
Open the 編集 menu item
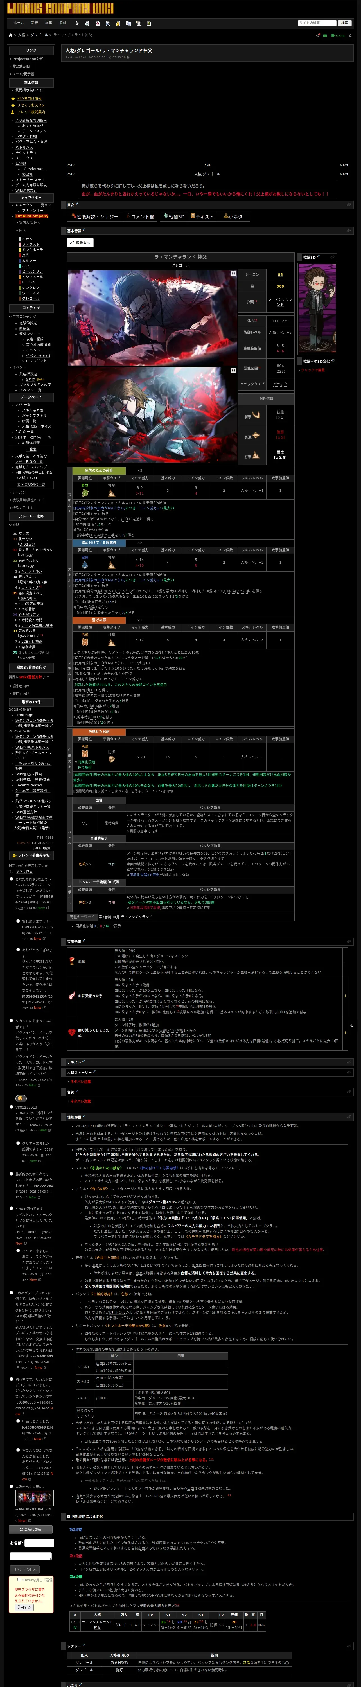tap(48, 23)
